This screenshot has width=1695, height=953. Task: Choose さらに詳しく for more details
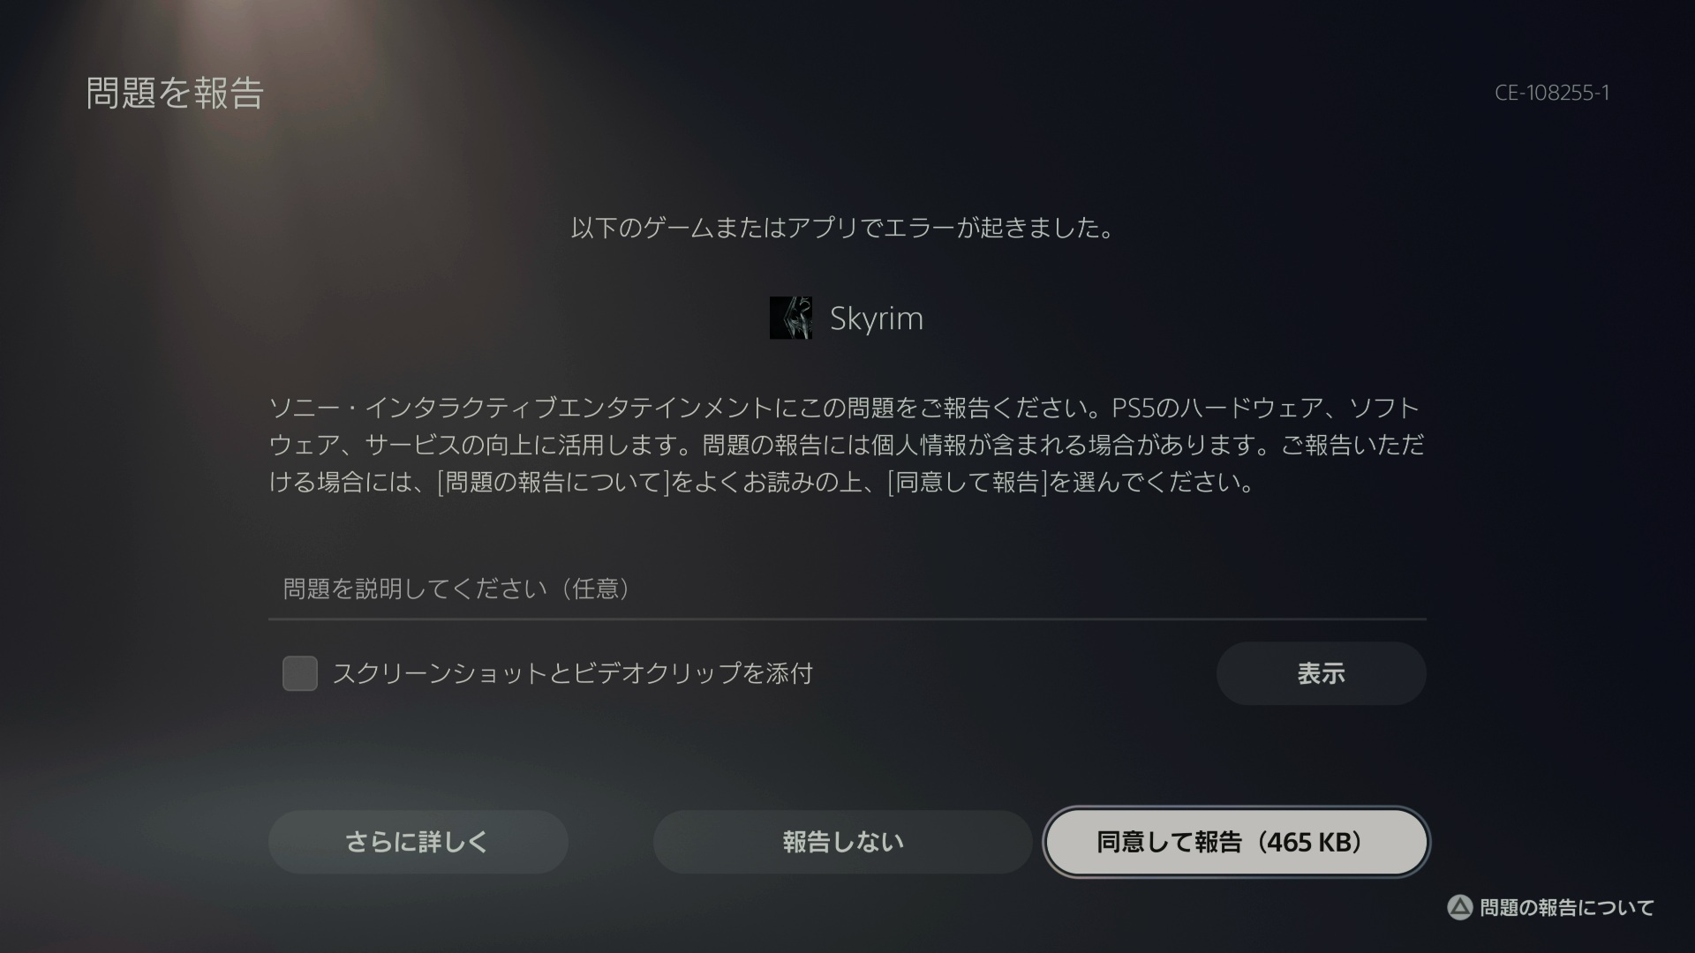[418, 842]
